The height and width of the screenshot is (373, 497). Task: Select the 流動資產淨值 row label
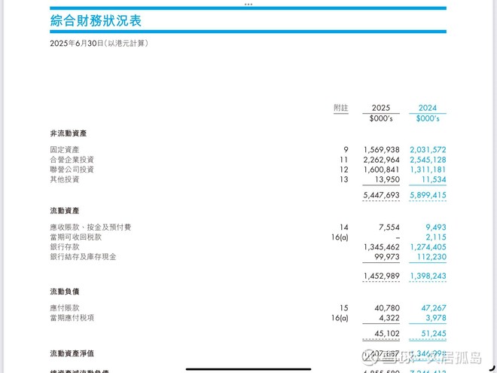(72, 353)
